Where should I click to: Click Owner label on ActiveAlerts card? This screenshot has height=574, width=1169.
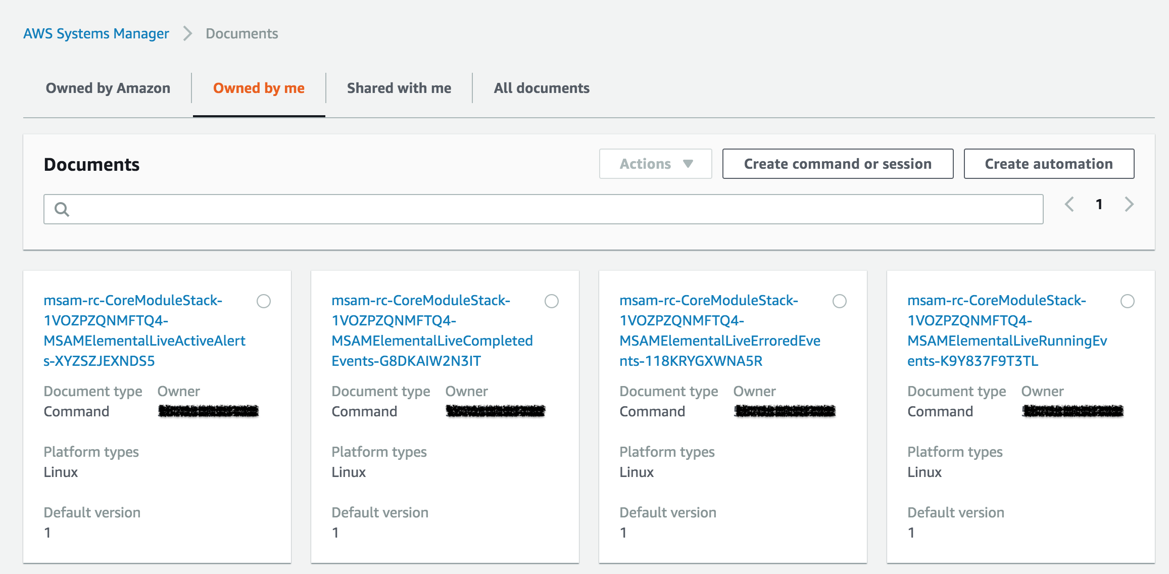pos(179,392)
